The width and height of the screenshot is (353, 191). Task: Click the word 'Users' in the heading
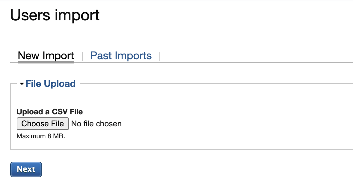(30, 15)
